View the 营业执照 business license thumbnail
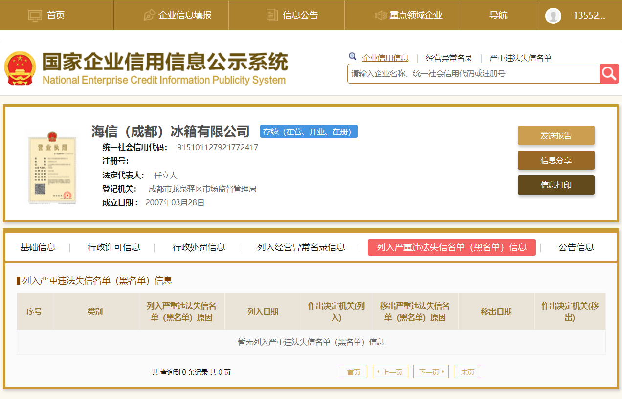 click(52, 167)
